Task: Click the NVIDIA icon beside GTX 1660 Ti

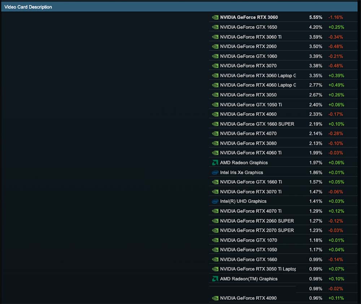Action: [x=215, y=182]
